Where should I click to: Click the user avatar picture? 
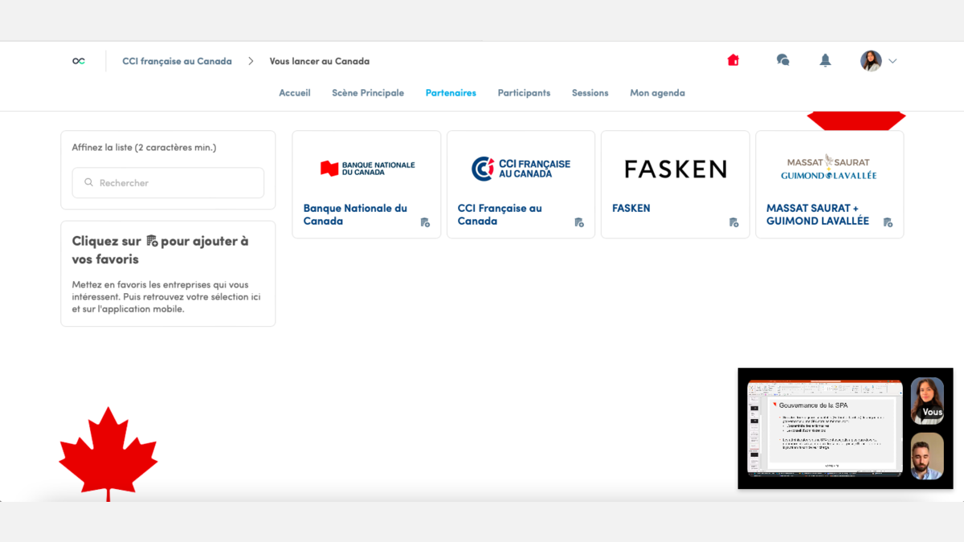pyautogui.click(x=871, y=61)
